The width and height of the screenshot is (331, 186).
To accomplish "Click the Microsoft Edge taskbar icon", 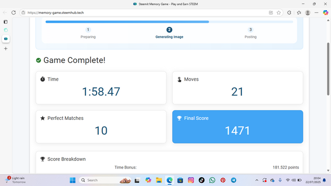I will pyautogui.click(x=170, y=180).
